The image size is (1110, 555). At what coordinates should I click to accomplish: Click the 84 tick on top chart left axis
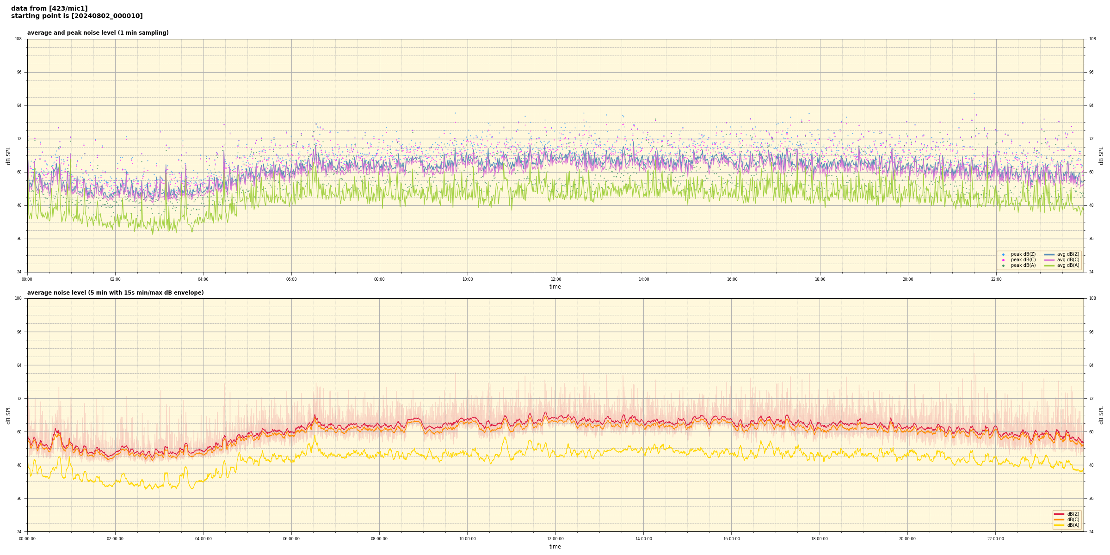pos(19,105)
